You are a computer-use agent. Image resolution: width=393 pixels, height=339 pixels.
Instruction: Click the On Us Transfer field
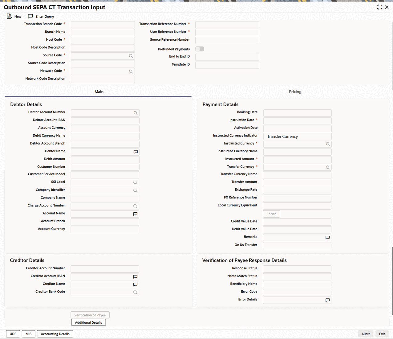coord(297,246)
